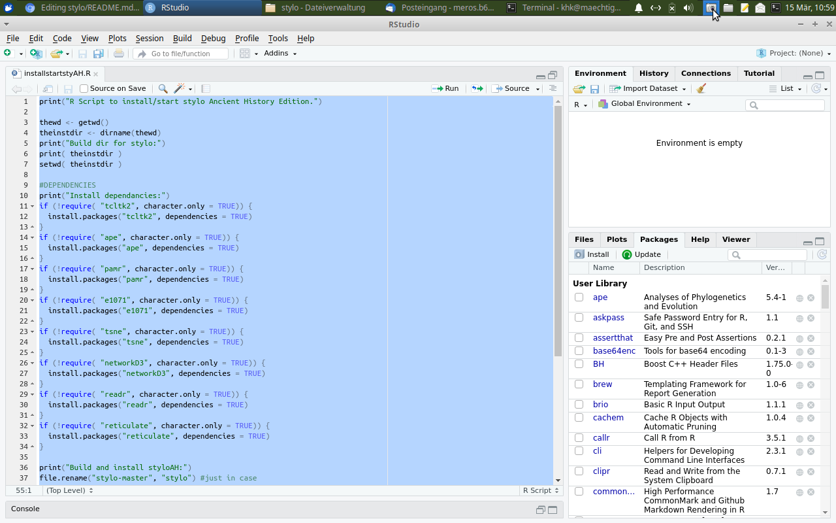The width and height of the screenshot is (836, 523).
Task: Close the installstartstyAH.R tab
Action: coord(96,74)
